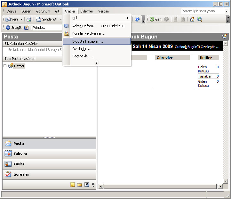Image resolution: width=231 pixels, height=199 pixels.
Task: Click the Notes icon in navigation pane
Action: click(73, 185)
